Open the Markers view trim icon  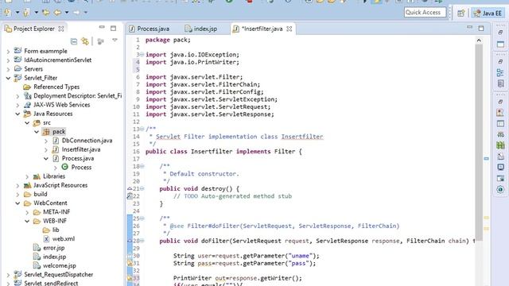(x=500, y=113)
